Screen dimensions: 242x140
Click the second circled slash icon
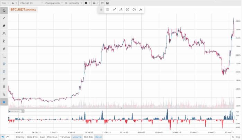point(134,10)
